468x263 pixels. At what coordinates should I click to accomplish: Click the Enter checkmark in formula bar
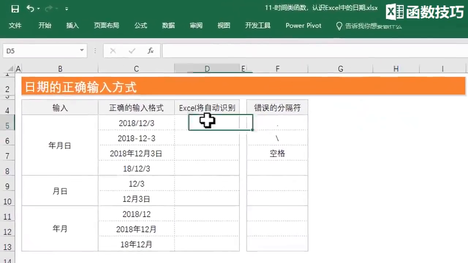tap(132, 51)
